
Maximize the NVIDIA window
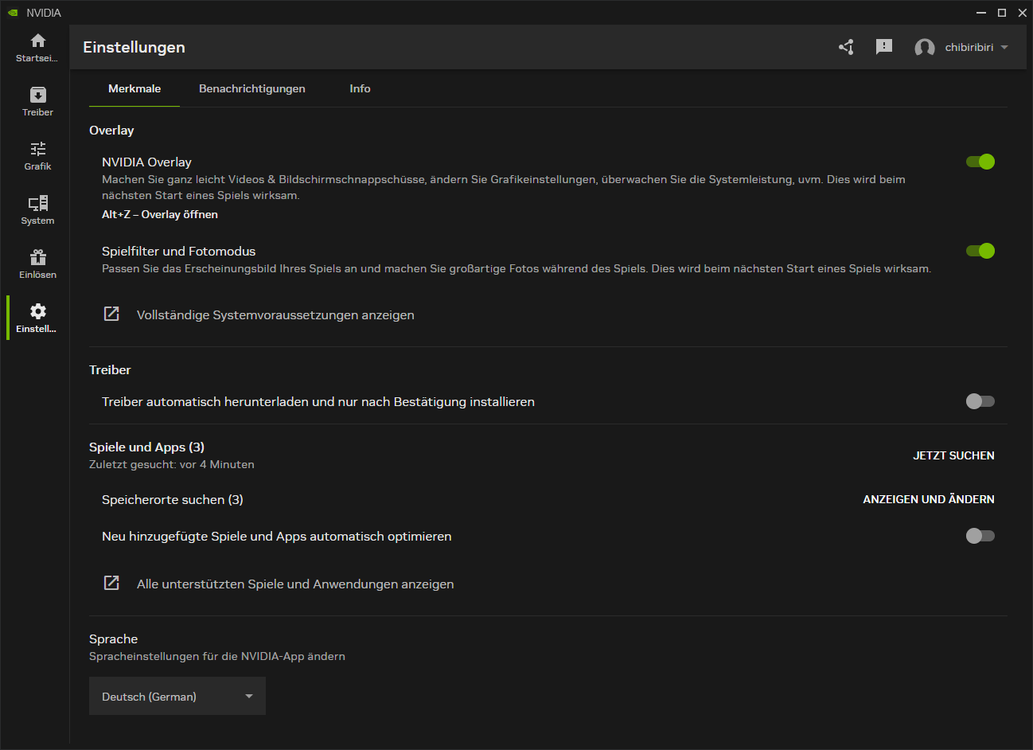(x=1002, y=13)
